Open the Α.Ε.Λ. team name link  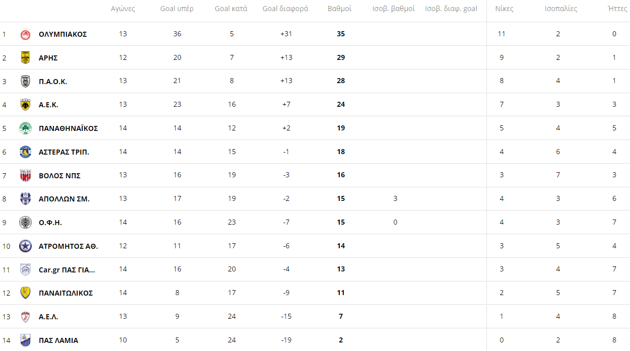coord(48,317)
